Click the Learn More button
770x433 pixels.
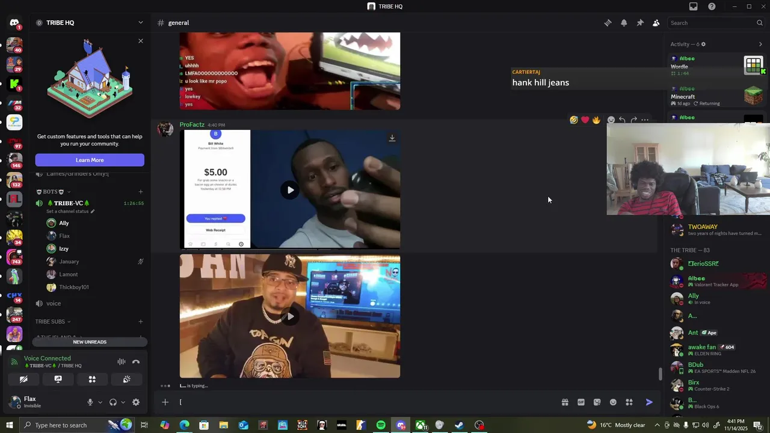click(x=90, y=160)
